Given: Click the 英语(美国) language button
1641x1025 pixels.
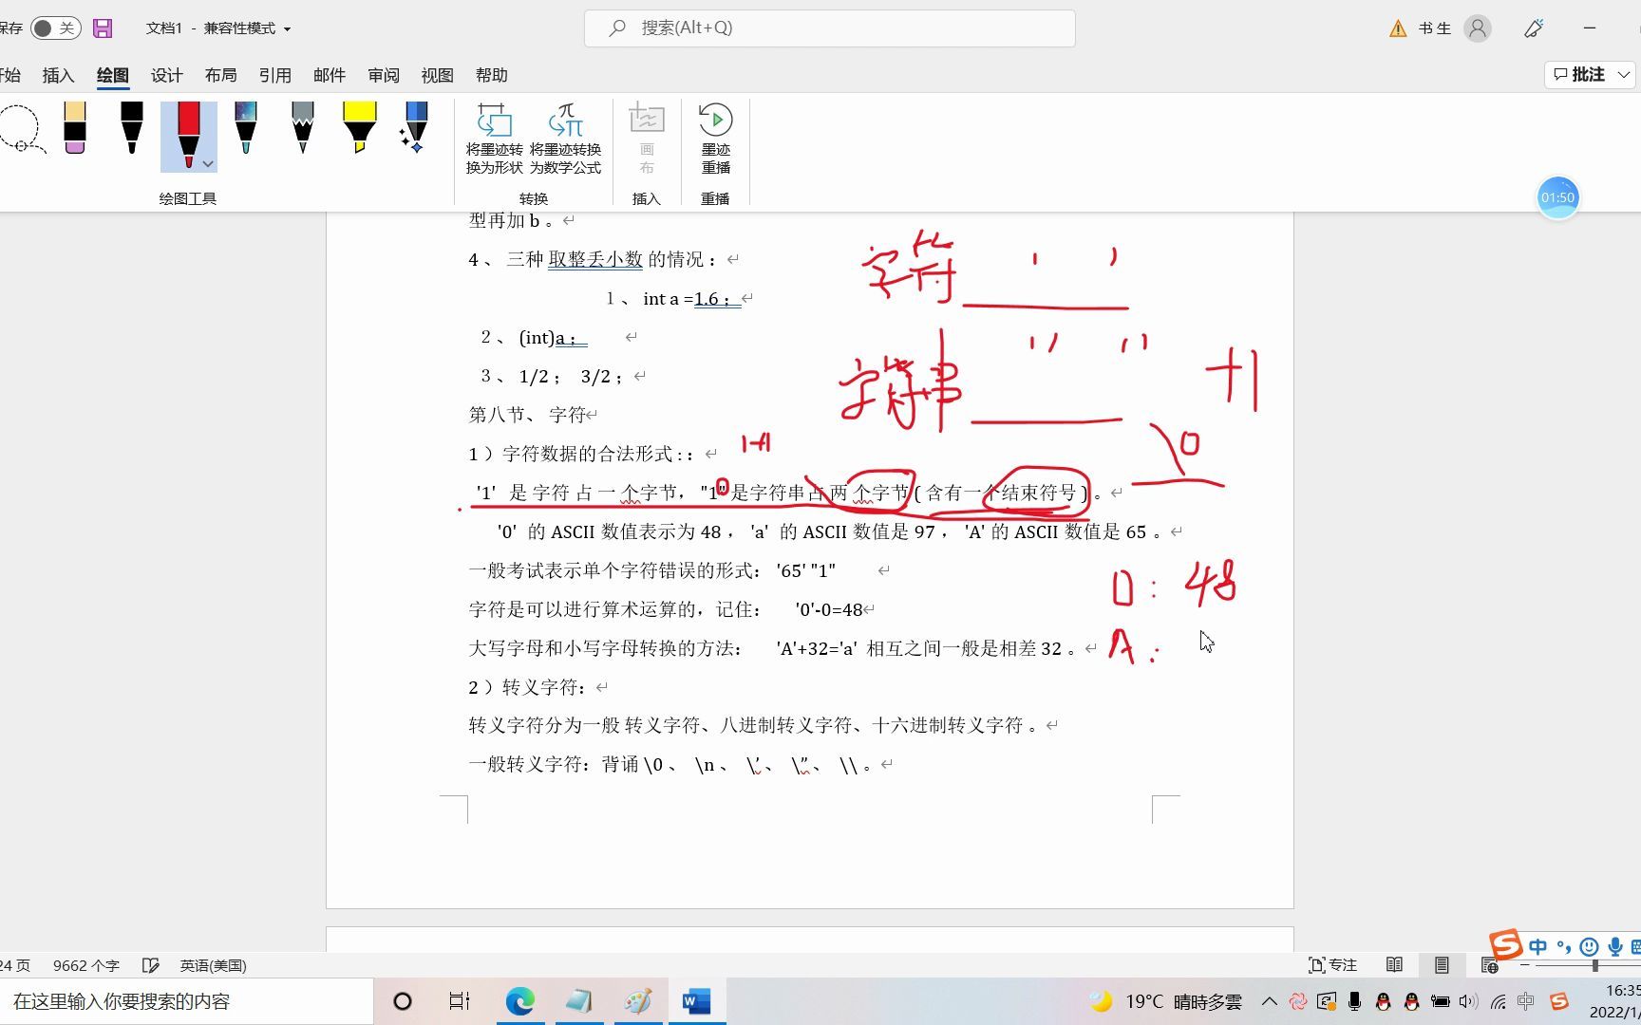Looking at the screenshot, I should [x=213, y=965].
